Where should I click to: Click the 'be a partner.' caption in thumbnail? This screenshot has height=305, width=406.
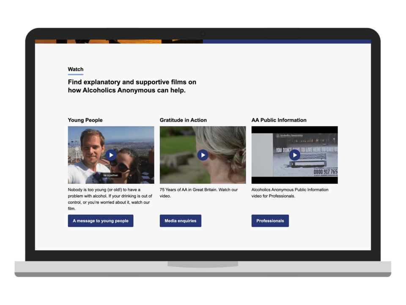coord(111,175)
